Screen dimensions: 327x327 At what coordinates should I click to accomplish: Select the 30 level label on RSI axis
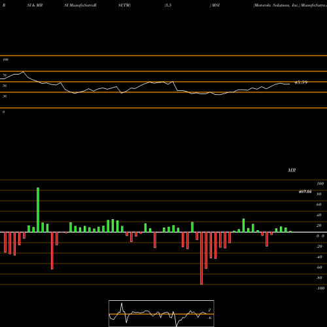pos(5,96)
